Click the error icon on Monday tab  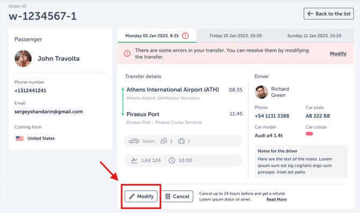(x=185, y=36)
